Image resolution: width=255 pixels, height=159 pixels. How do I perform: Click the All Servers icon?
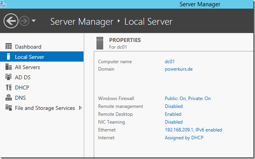9,67
